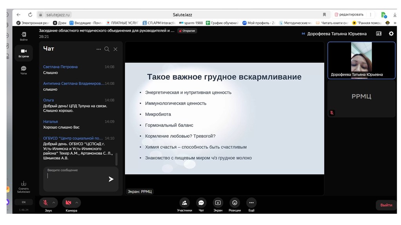Open Участники participants panel

[x=184, y=203]
